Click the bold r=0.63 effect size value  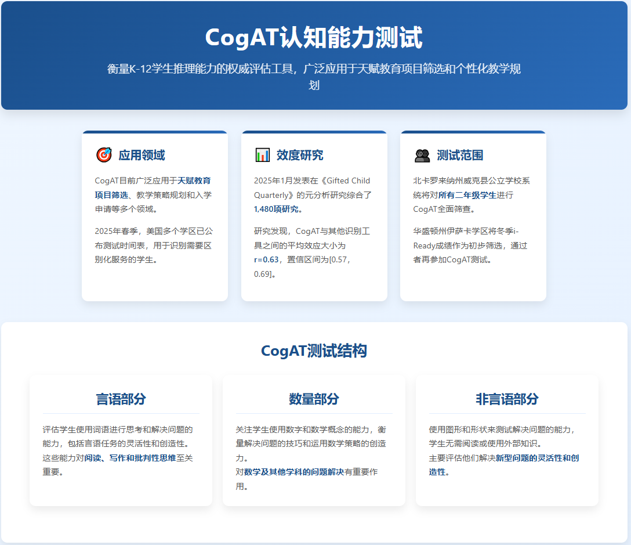point(266,259)
